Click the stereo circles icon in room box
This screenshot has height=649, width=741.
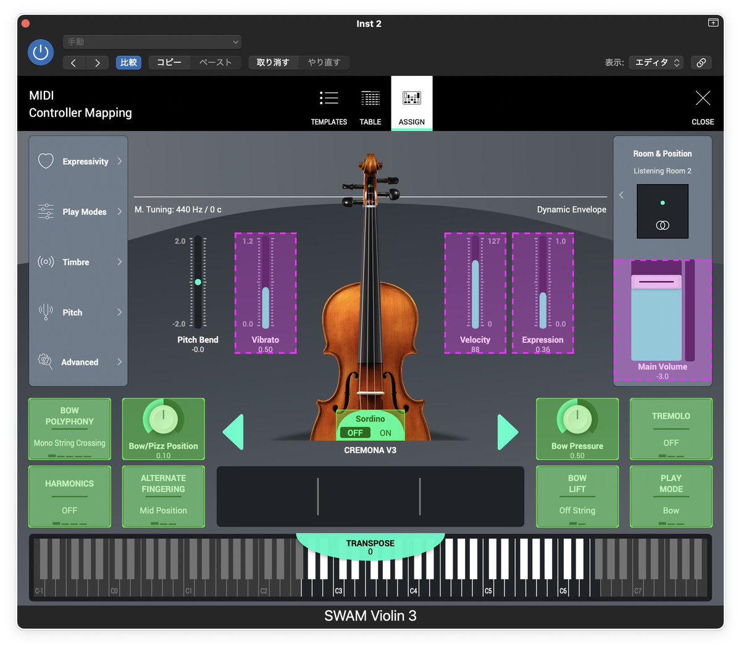(x=663, y=225)
